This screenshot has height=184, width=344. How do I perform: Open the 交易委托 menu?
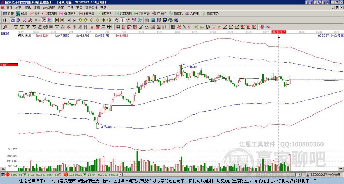pyautogui.click(x=91, y=8)
